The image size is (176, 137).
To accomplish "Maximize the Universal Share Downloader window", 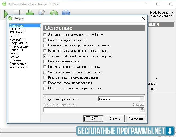I will pyautogui.click(x=158, y=4).
